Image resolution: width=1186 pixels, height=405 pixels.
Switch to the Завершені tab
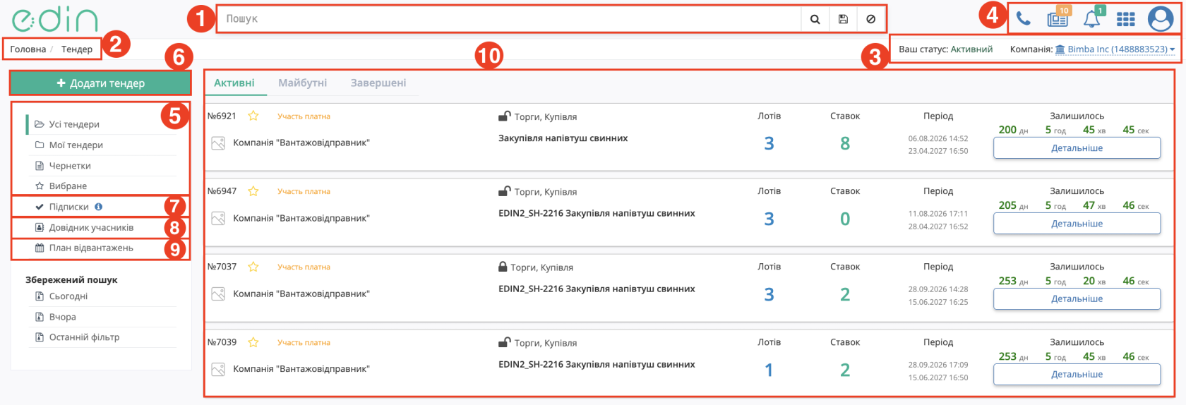tap(378, 83)
